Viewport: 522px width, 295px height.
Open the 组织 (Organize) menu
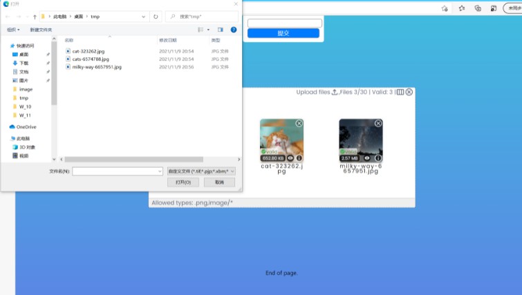(13, 30)
